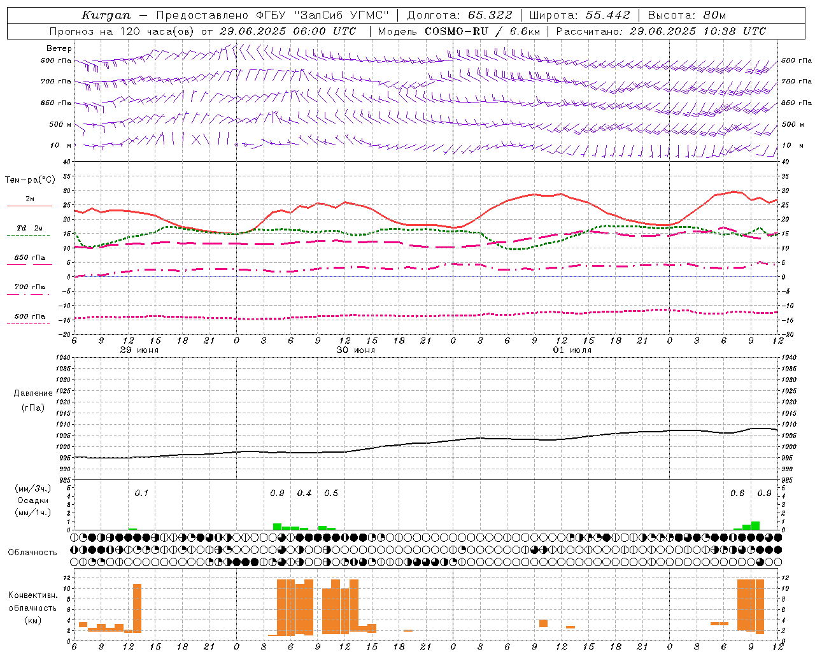Click the "Осадки" precipitation label
Screen dimensions: 815x652
[32, 500]
